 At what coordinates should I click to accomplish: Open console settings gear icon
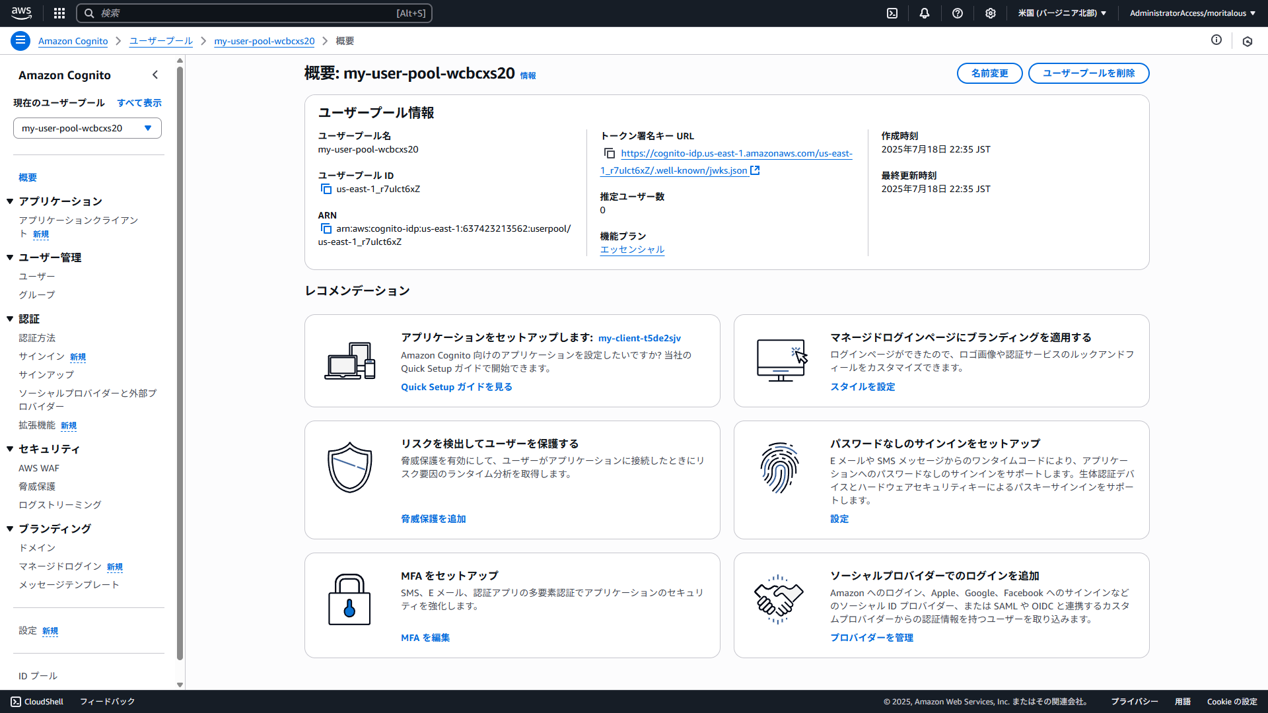point(990,13)
